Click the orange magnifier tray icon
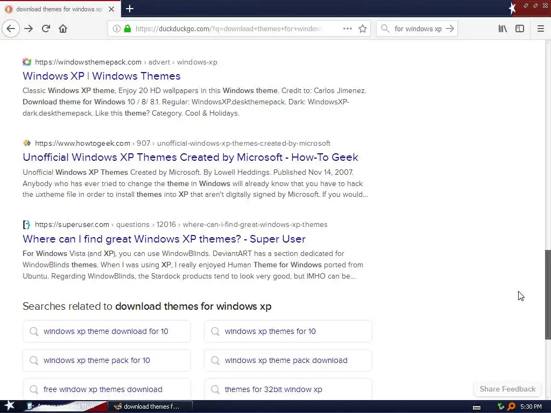 click(511, 407)
